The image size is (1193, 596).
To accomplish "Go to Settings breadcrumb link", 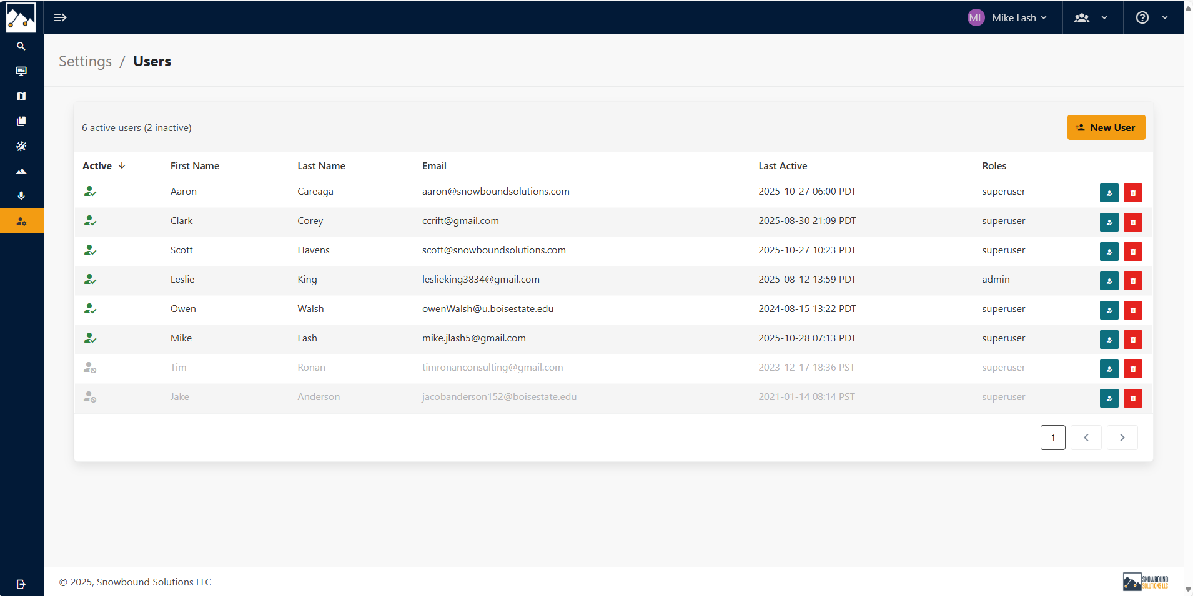I will click(86, 61).
